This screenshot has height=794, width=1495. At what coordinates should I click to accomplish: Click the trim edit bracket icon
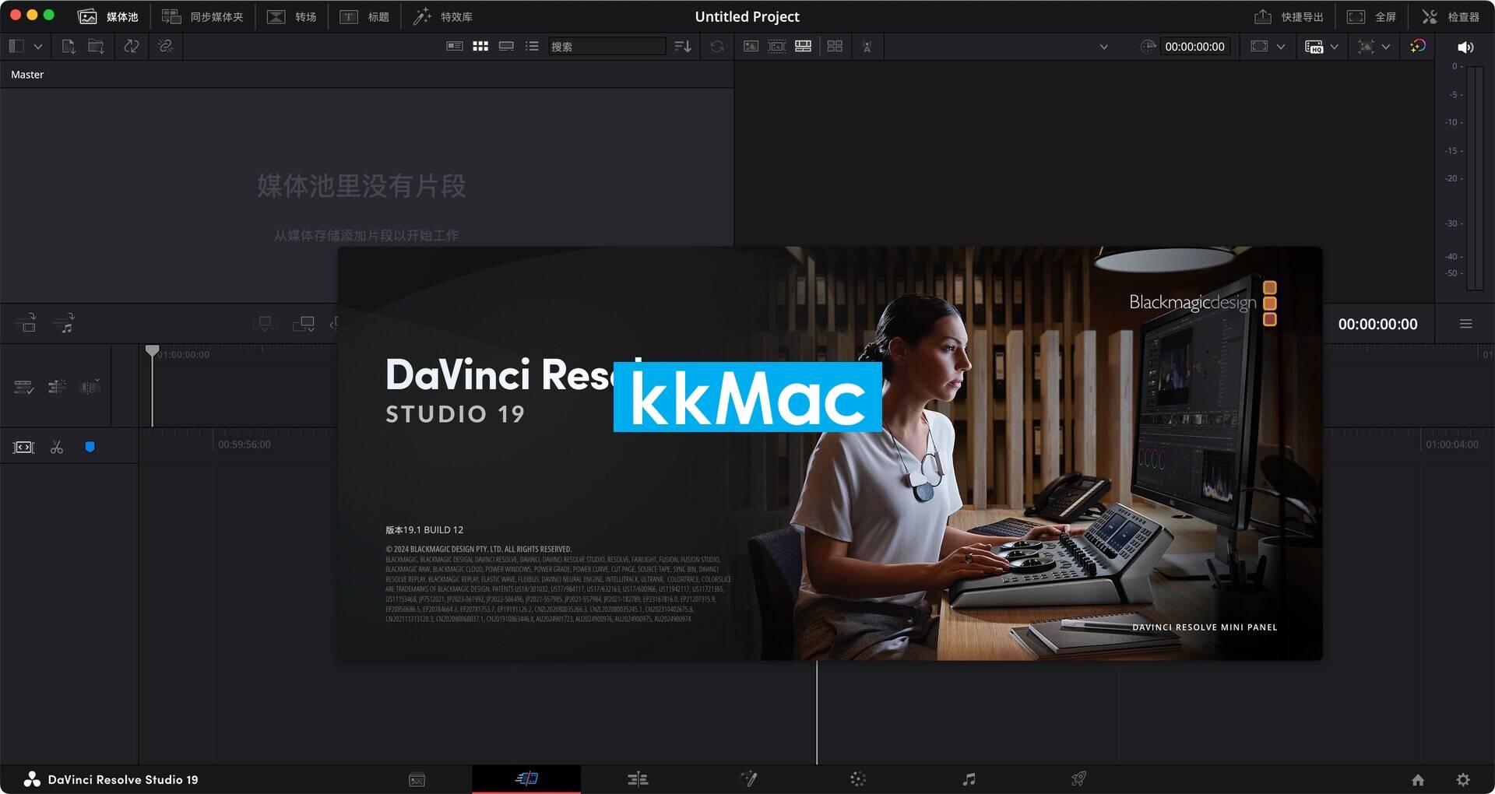[24, 447]
